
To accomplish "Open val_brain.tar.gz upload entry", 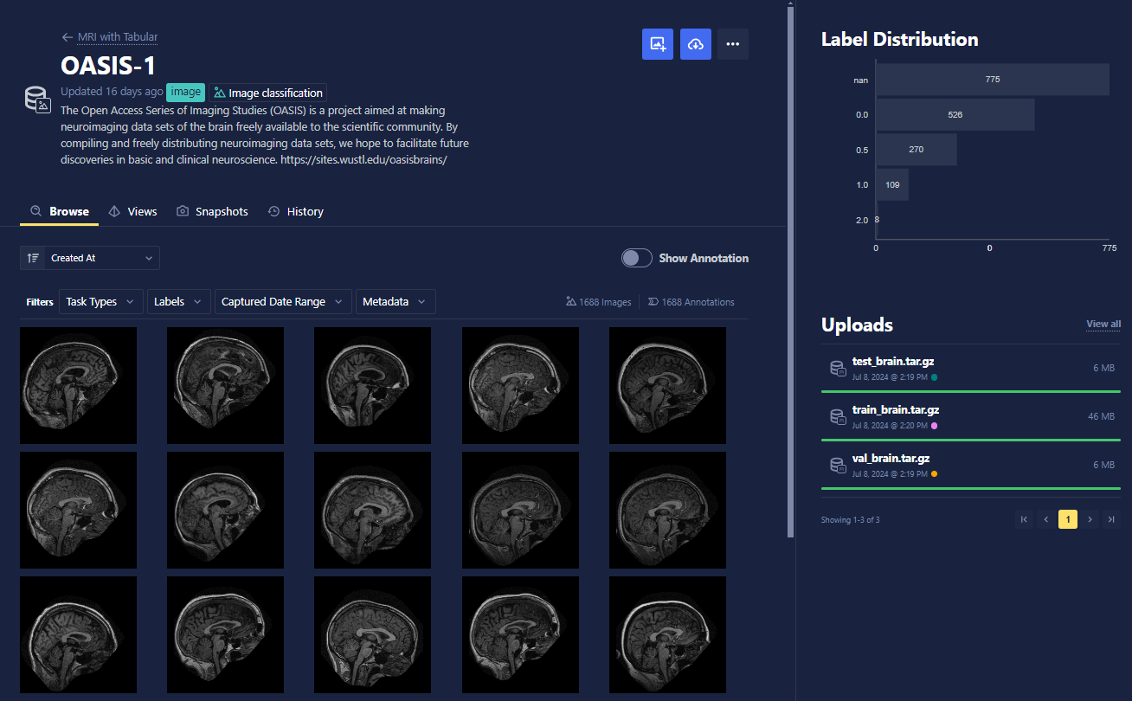I will click(x=971, y=466).
